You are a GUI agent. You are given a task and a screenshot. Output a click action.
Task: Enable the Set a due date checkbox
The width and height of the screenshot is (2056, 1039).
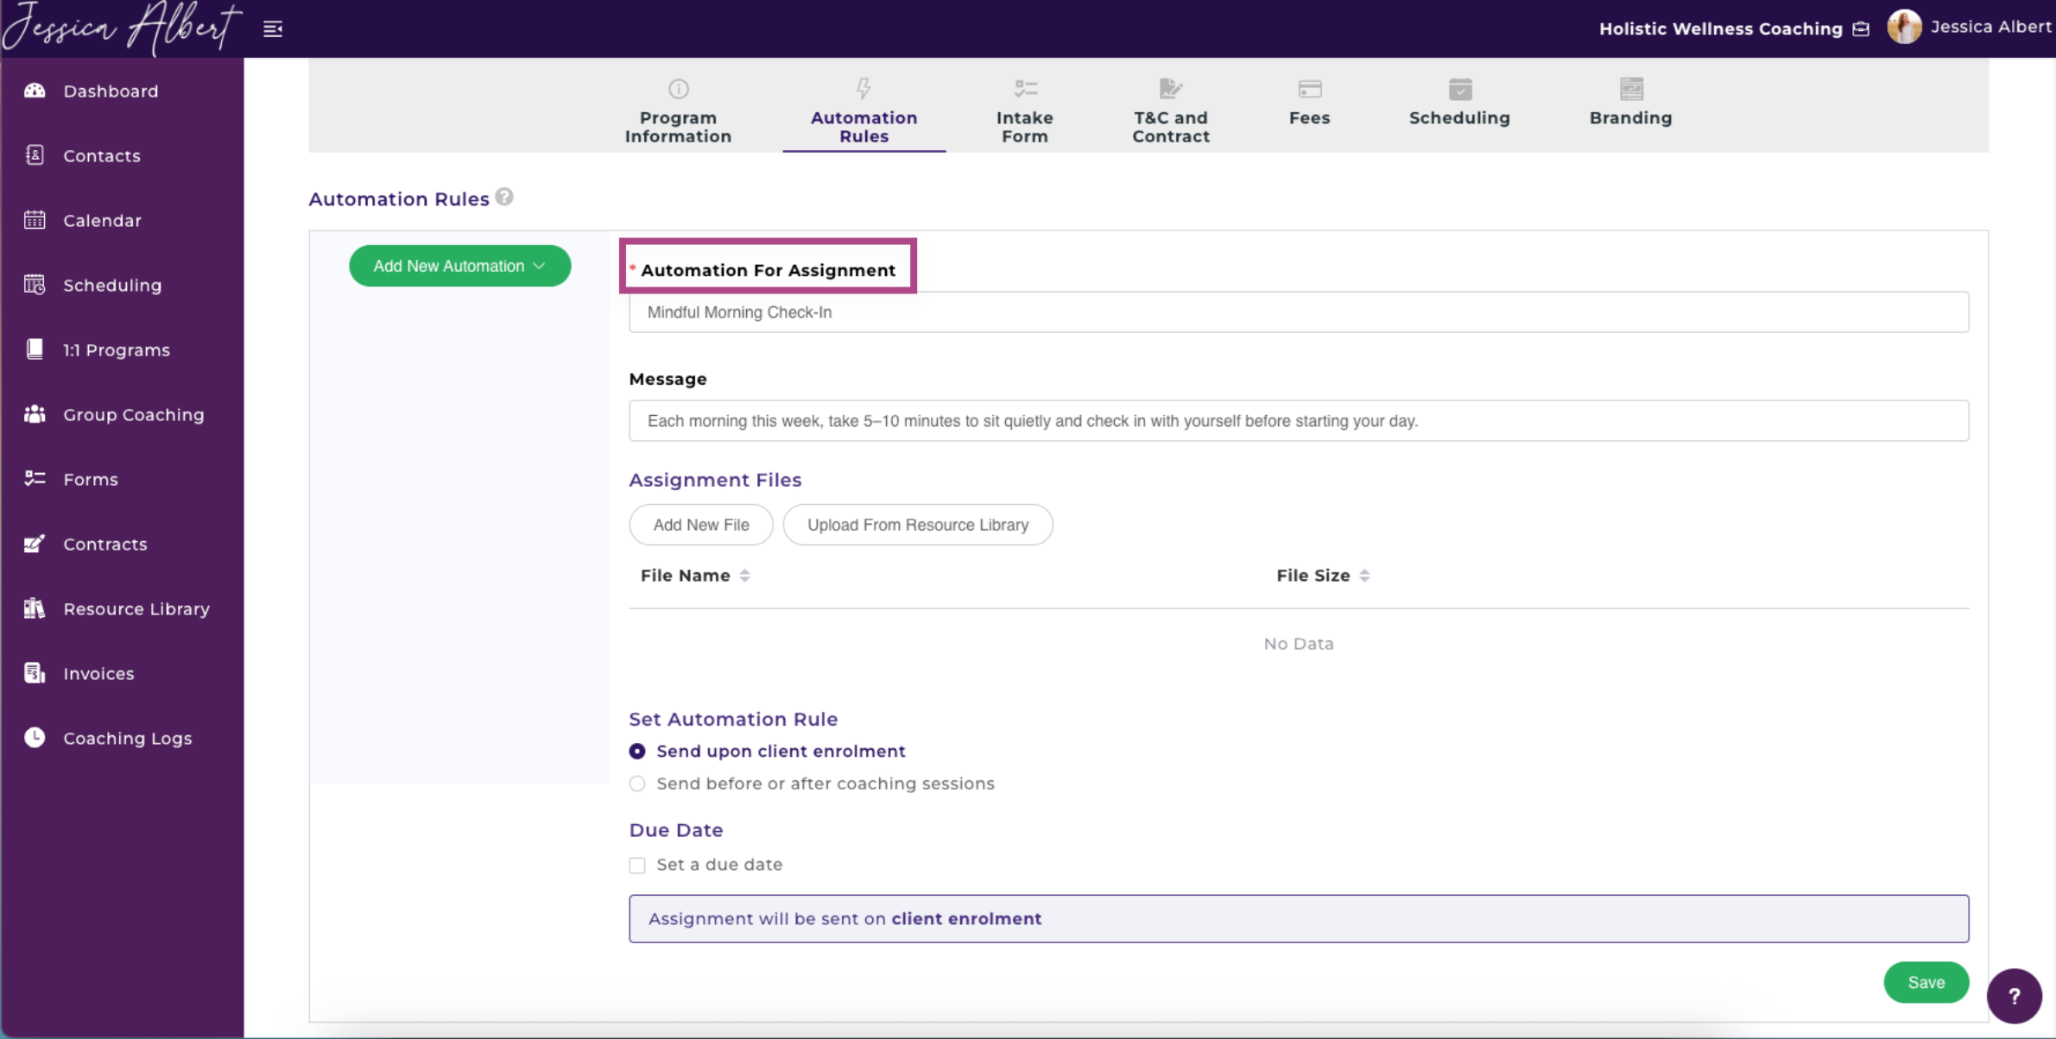pos(637,865)
